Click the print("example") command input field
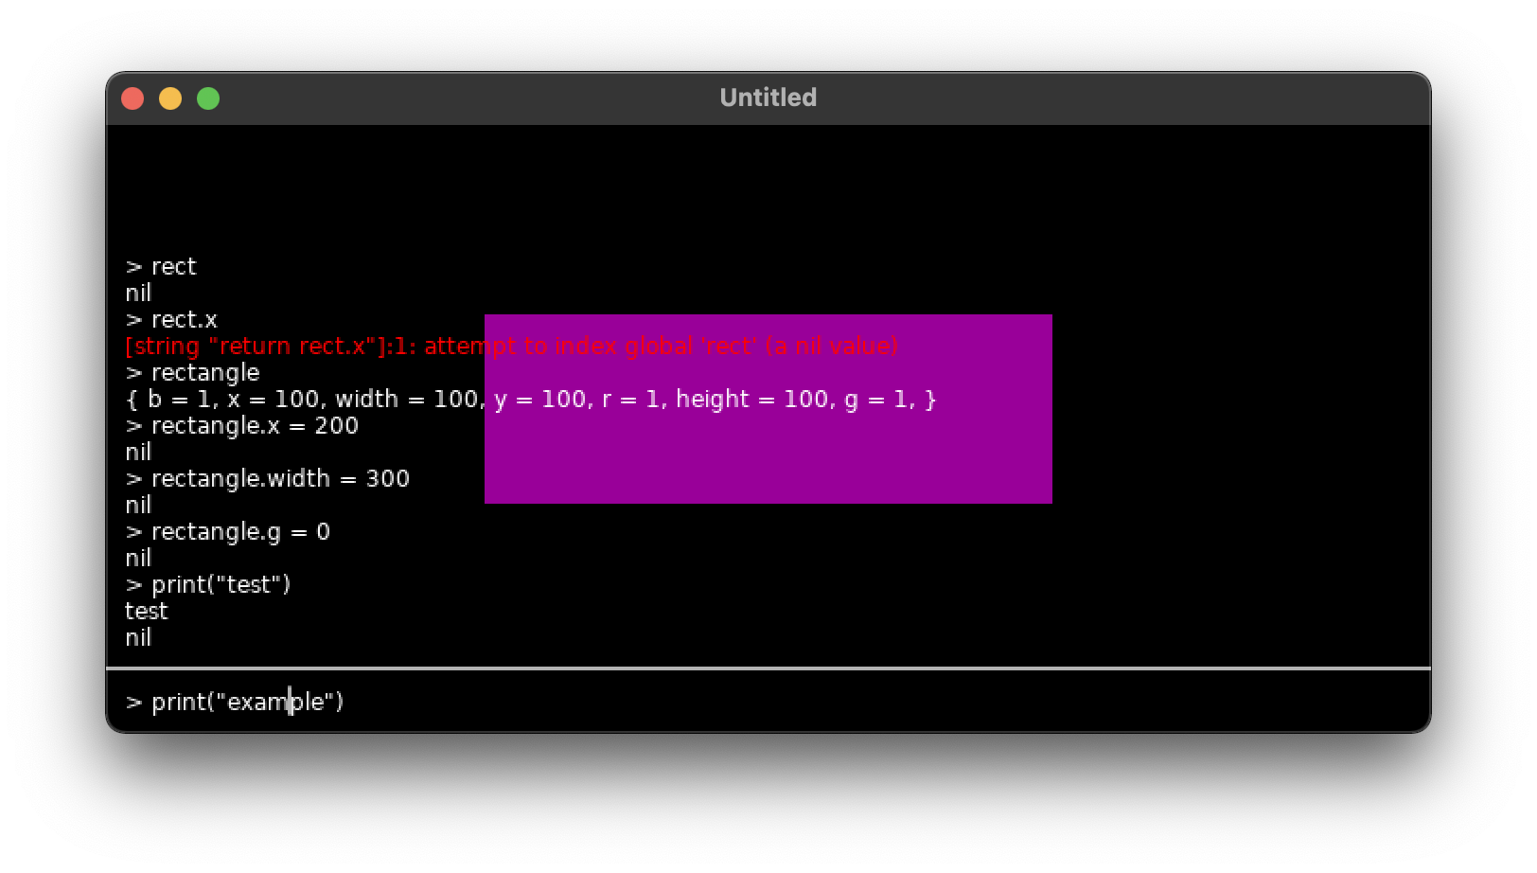Viewport: 1537px width, 873px height. tap(768, 702)
